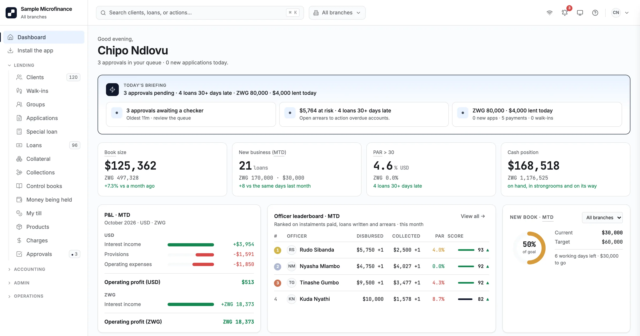Open the New Book All branches select
640x336 pixels.
(602, 217)
